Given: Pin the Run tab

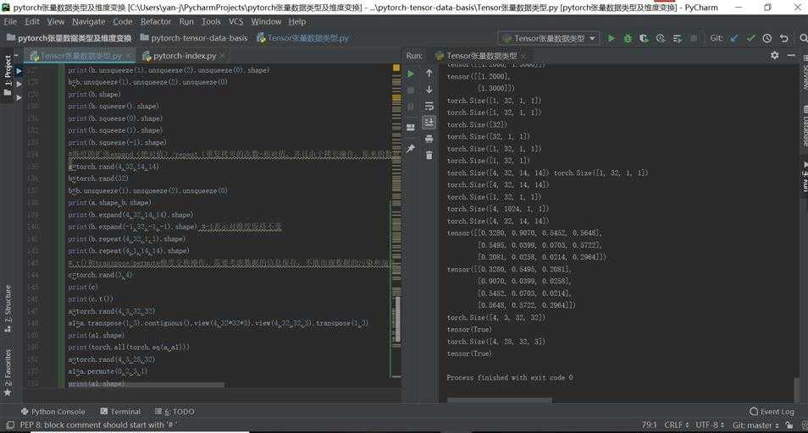Looking at the screenshot, I should (411, 148).
